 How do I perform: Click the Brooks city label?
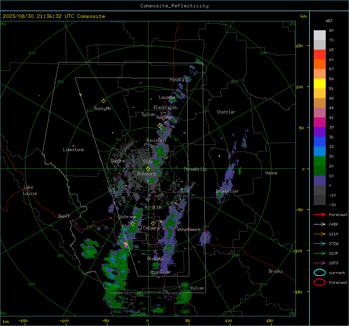(276, 271)
